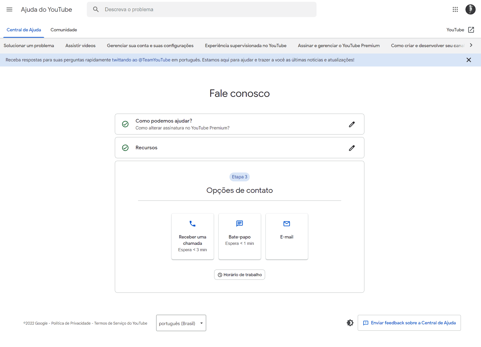Open YouTube via external link icon

(471, 30)
